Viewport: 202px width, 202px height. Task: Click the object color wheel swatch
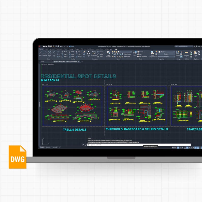click(x=156, y=52)
